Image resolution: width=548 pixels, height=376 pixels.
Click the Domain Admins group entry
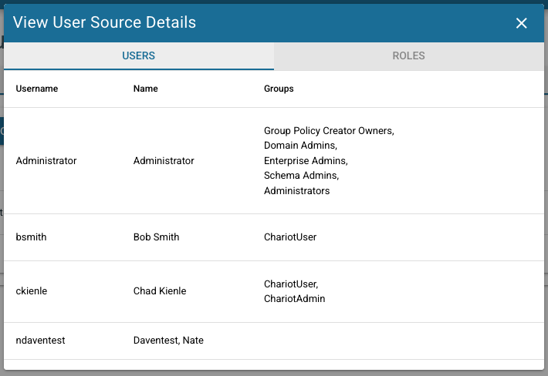[300, 146]
